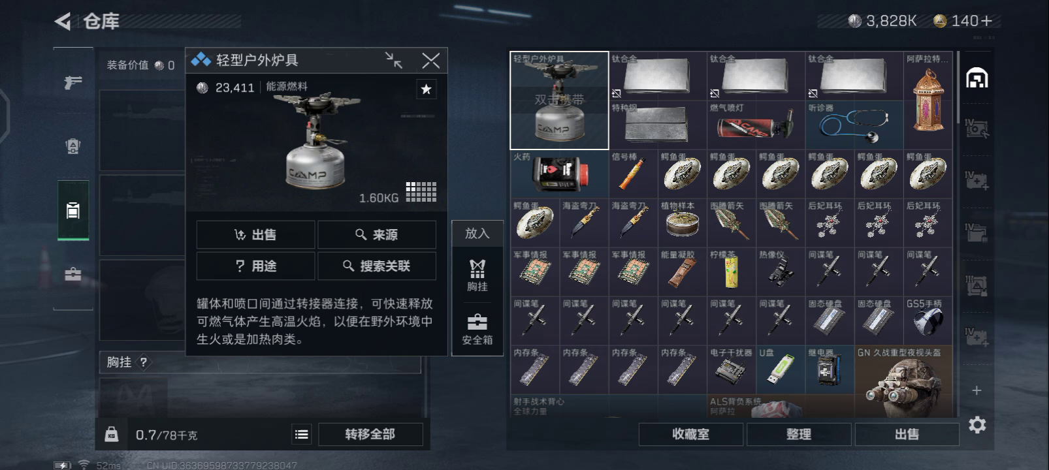1049x470 pixels.
Task: Toggle the favorite star on the item
Action: (426, 89)
